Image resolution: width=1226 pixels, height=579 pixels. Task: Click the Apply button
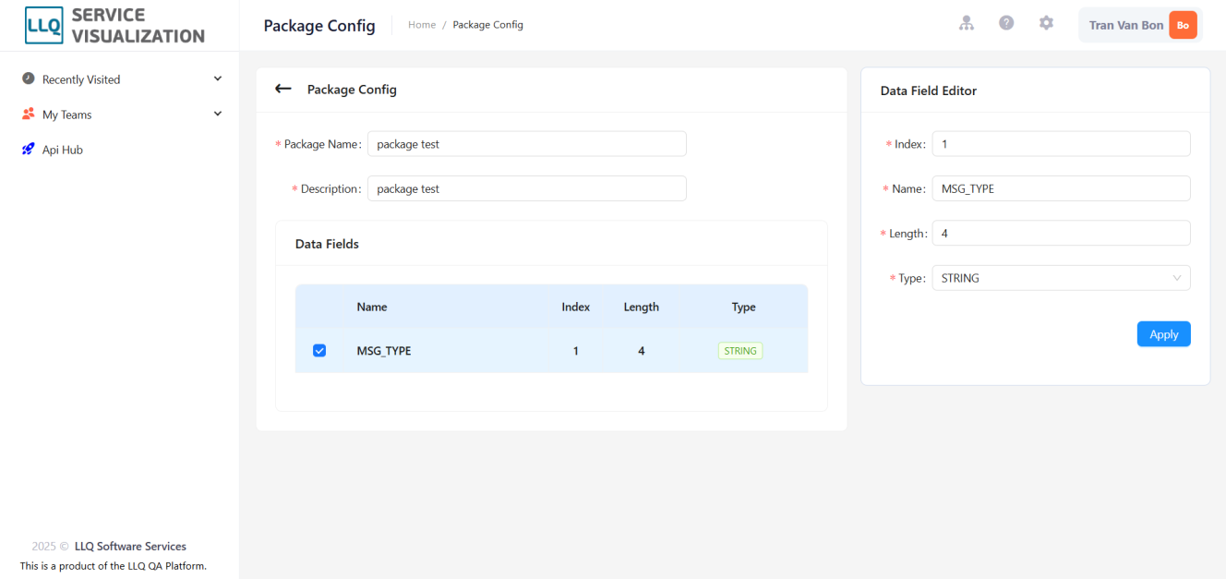1163,334
